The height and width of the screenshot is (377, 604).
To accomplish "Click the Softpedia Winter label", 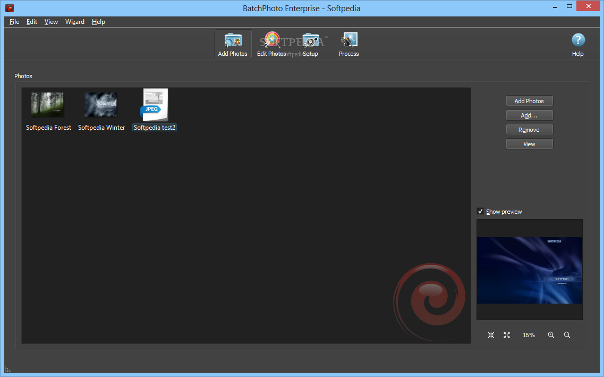I will 101,128.
